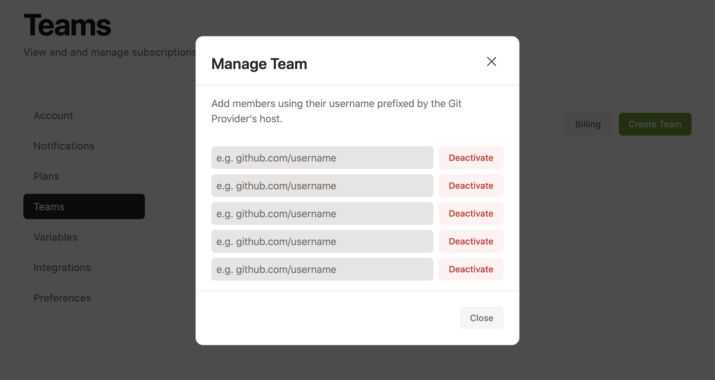Go to Notifications in the sidebar
The height and width of the screenshot is (380, 715).
coord(64,146)
